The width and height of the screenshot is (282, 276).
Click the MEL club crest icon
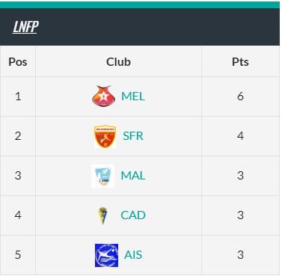[103, 96]
